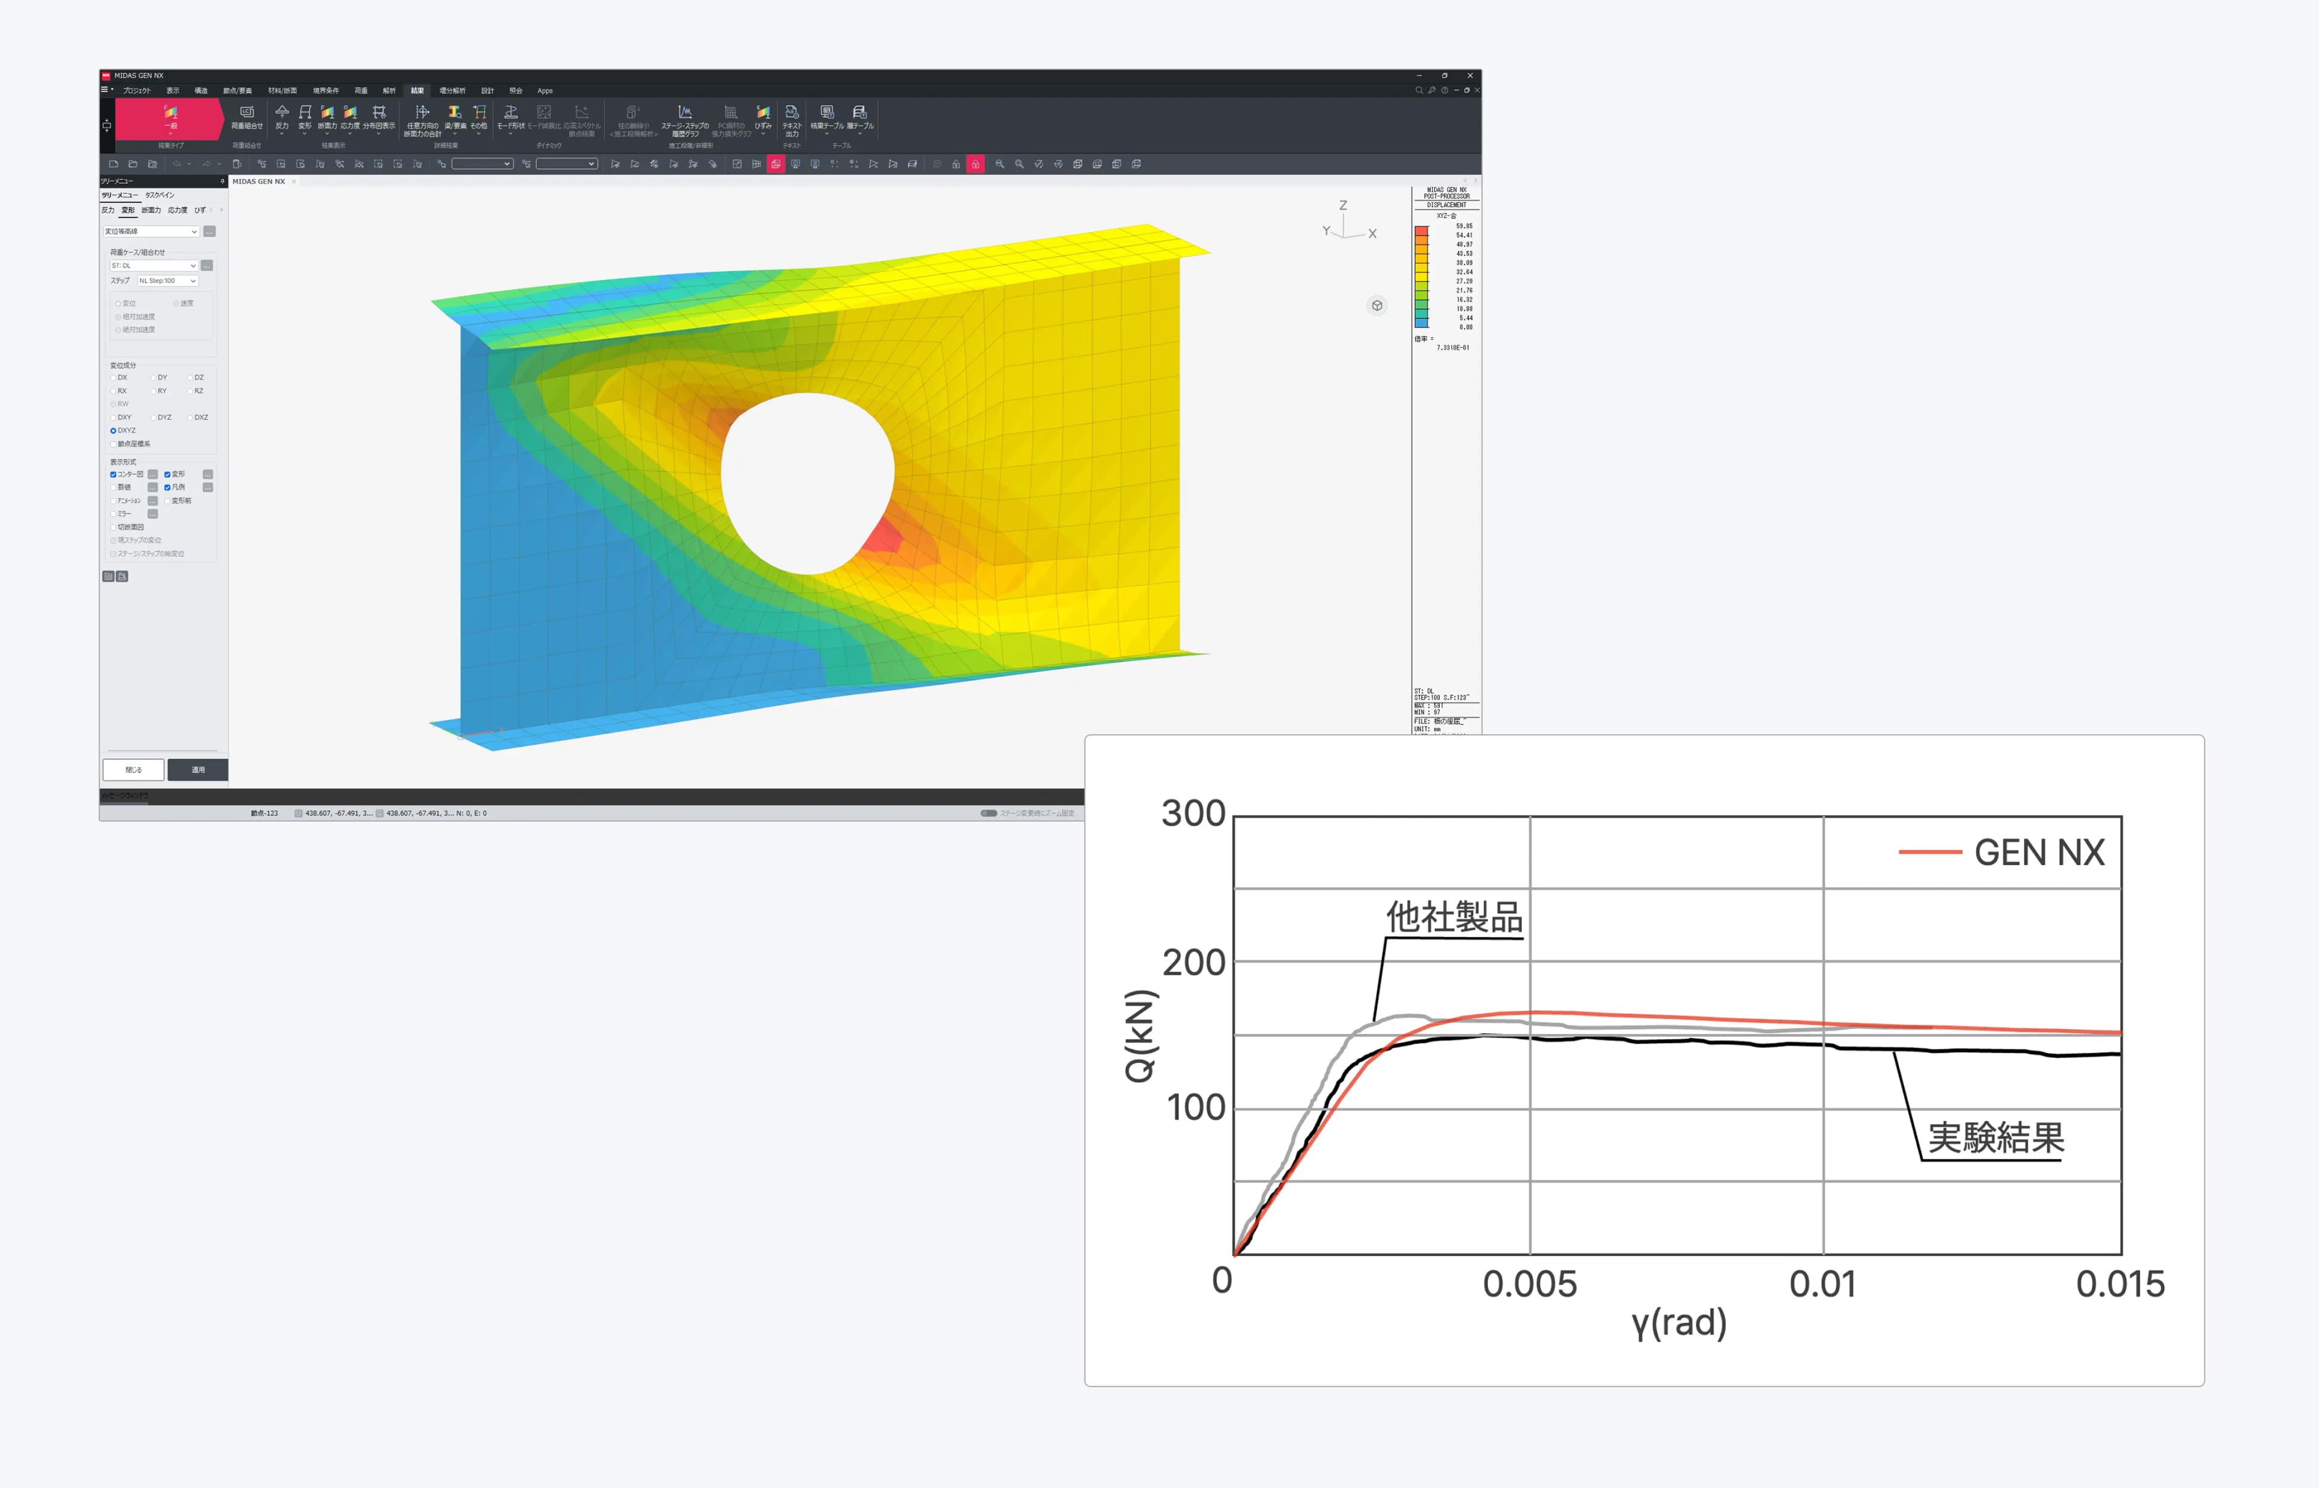Expand the redo history dropdown arrow

click(x=219, y=164)
